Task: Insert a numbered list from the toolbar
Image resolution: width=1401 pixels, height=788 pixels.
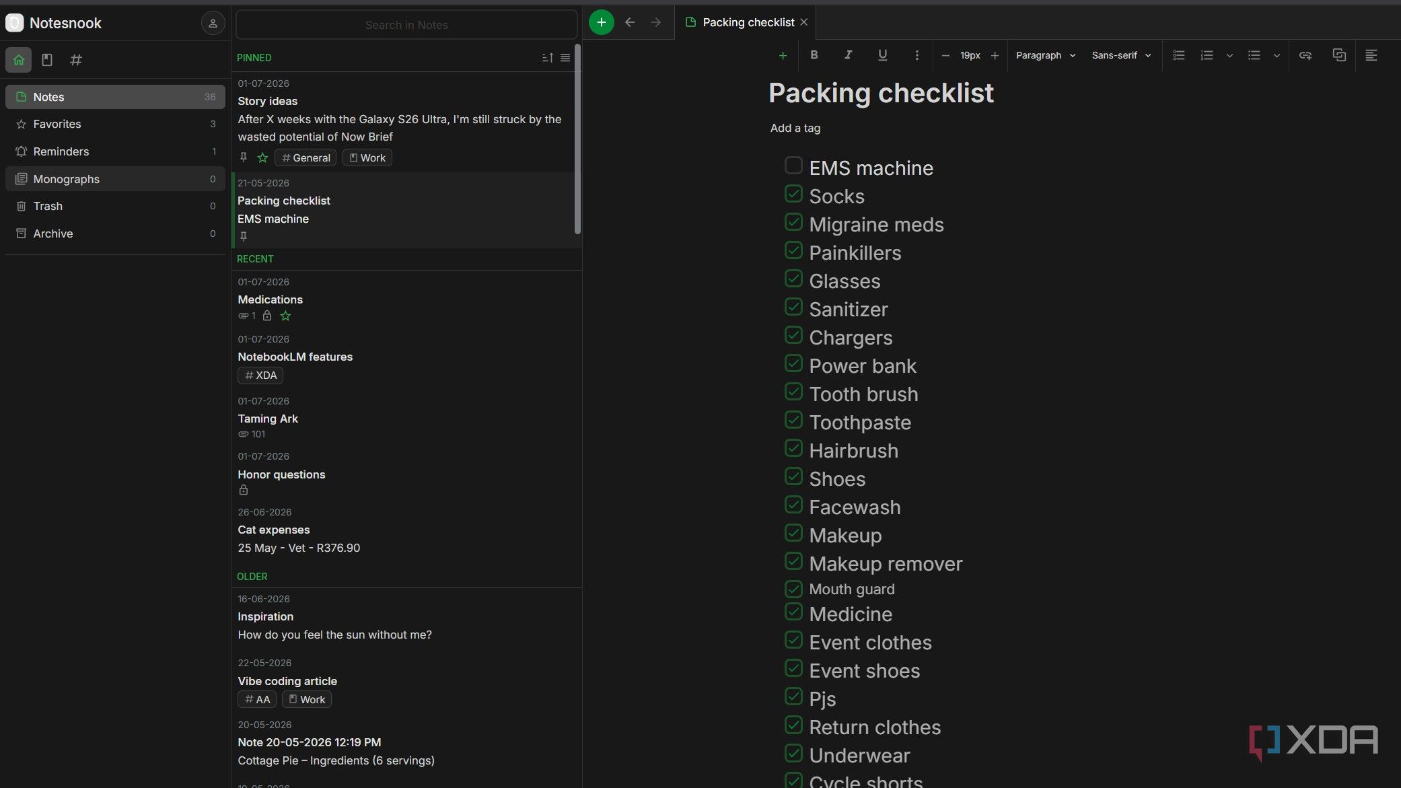Action: 1207,55
